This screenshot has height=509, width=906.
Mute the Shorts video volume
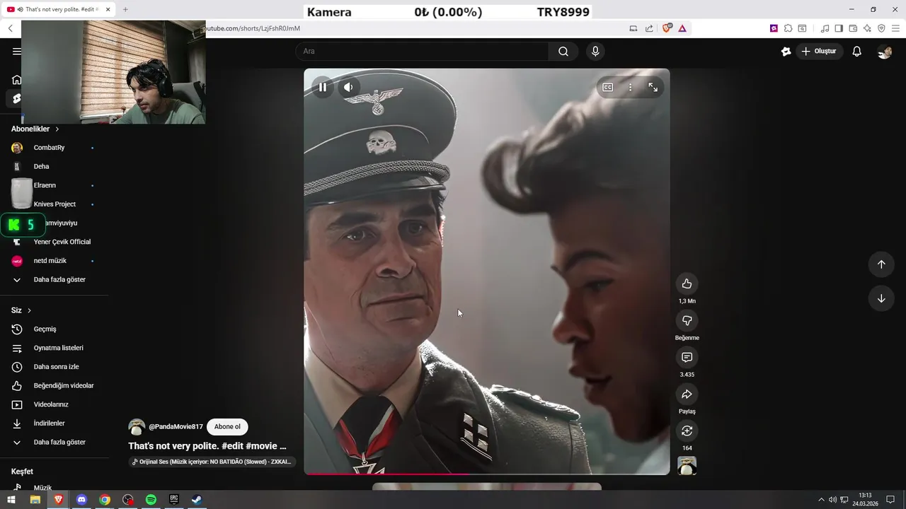(348, 87)
